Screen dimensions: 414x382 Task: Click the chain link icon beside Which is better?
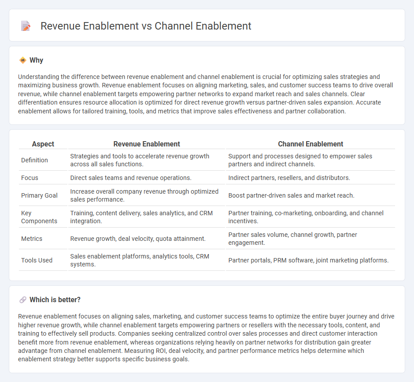(x=23, y=300)
